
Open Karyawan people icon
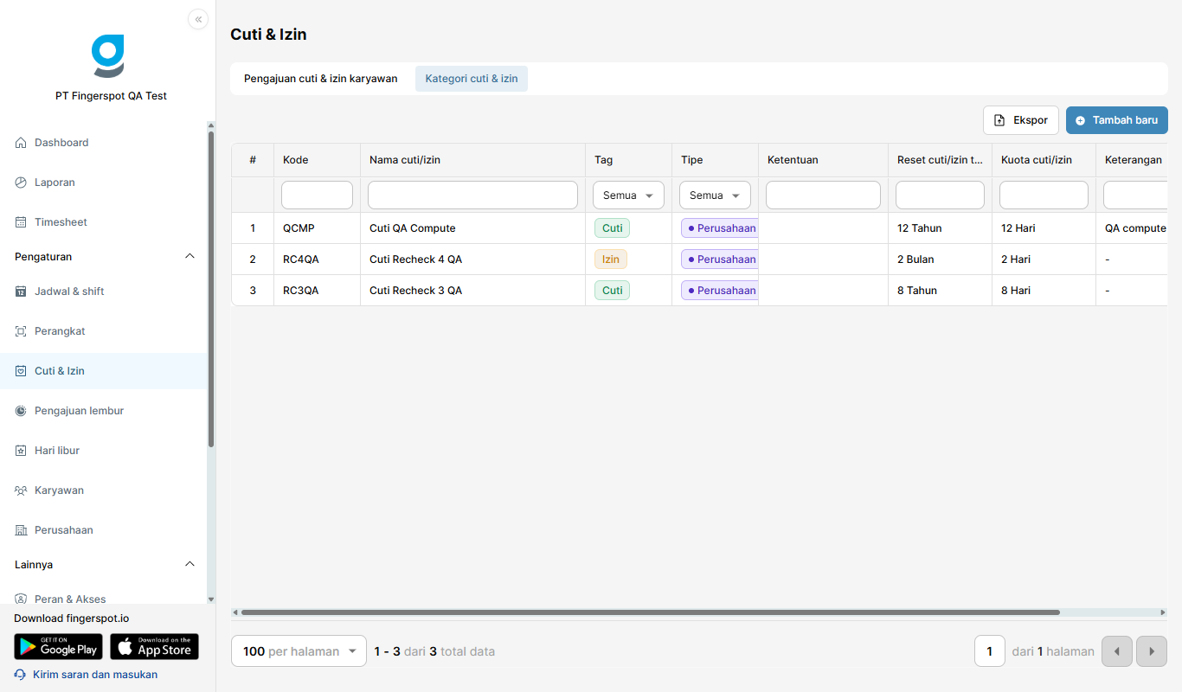tap(21, 490)
